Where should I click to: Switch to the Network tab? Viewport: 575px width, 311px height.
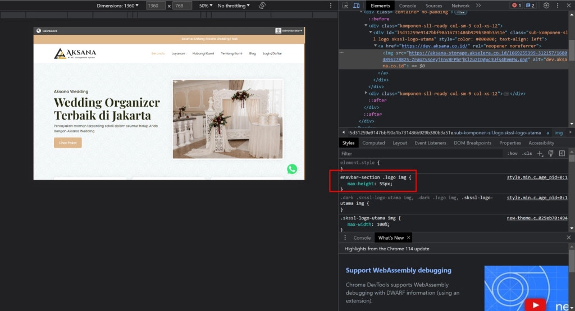click(460, 6)
